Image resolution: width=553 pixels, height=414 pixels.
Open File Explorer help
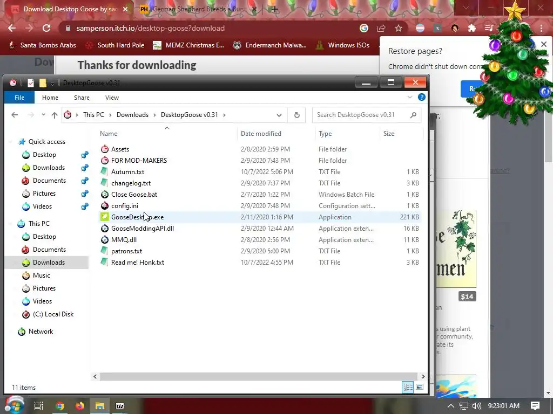coord(421,97)
